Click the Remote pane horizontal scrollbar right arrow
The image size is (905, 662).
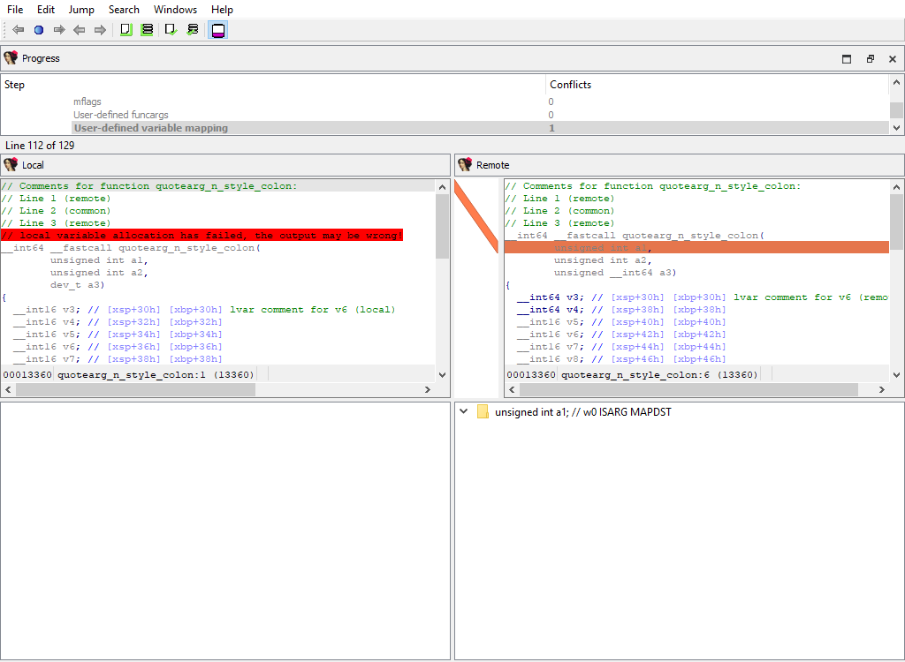click(x=880, y=388)
